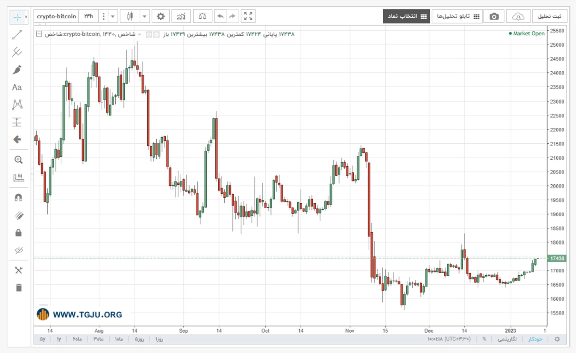Open the time interval dropdown arrow

(113, 16)
